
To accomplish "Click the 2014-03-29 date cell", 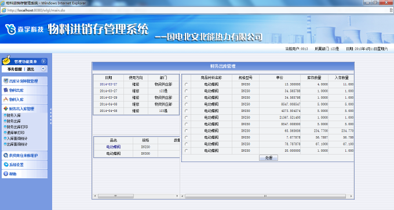I will coord(108,97).
